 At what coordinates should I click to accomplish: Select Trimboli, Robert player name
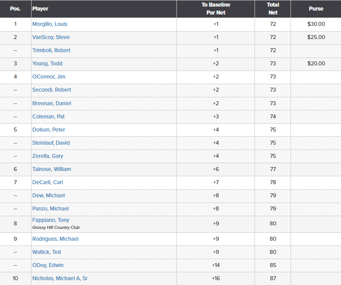click(x=51, y=50)
